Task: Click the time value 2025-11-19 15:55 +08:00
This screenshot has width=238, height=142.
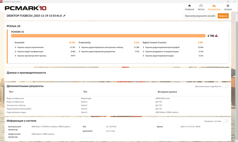Action: point(190,127)
